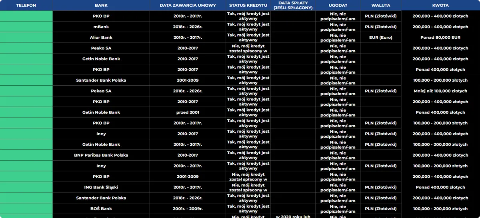Viewport: 480px width, 218px height.
Task: Click empty DATA SPŁATY cell in Peako SA row
Action: [x=293, y=48]
